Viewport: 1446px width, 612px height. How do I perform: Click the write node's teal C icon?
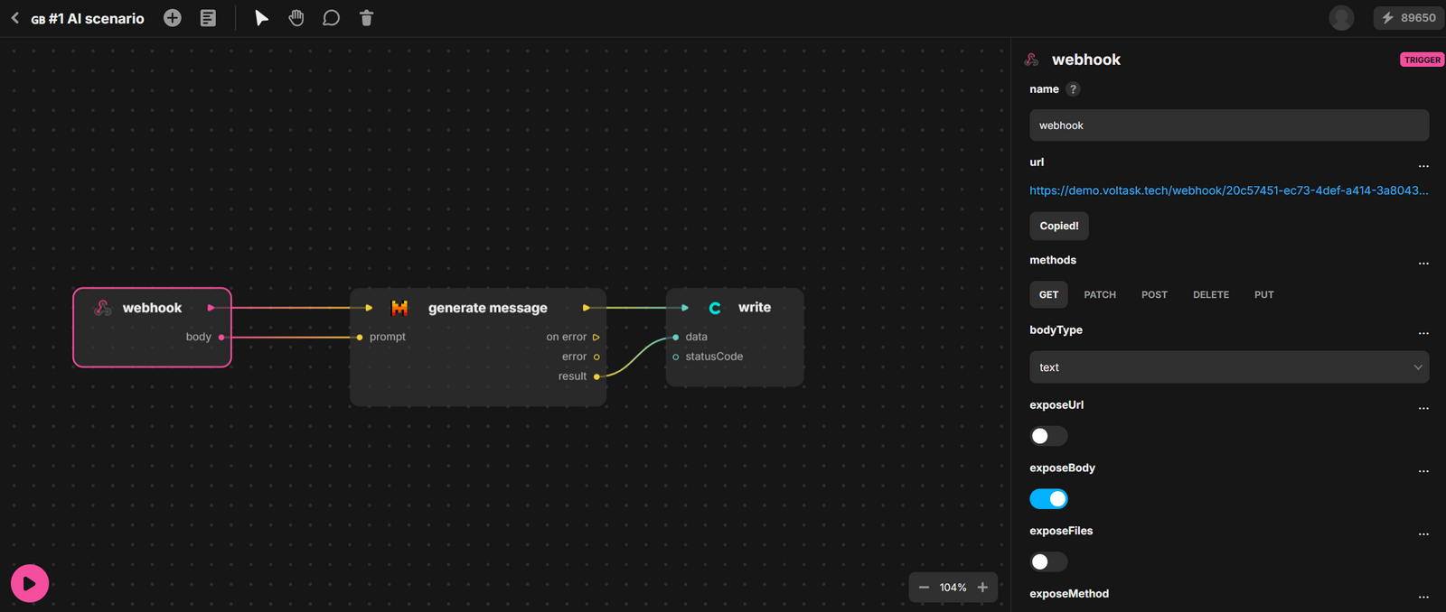point(715,308)
